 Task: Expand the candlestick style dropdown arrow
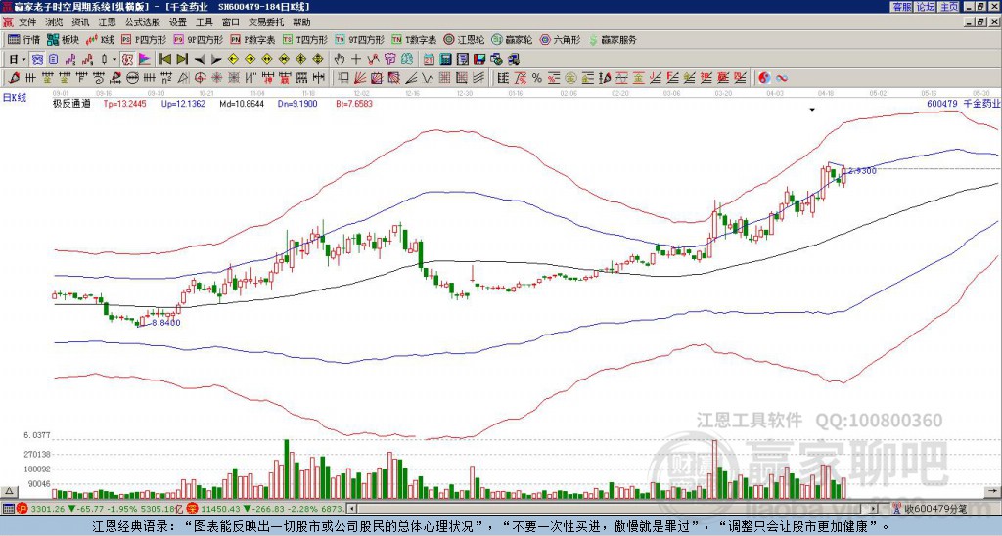114,60
